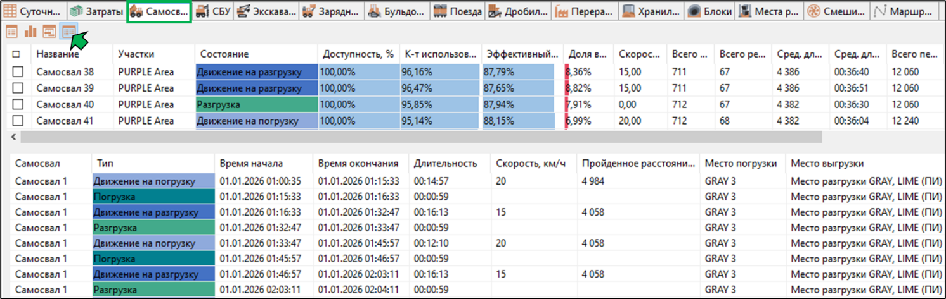Switch to the Маршр... tab
This screenshot has height=299, width=946.
click(x=903, y=11)
